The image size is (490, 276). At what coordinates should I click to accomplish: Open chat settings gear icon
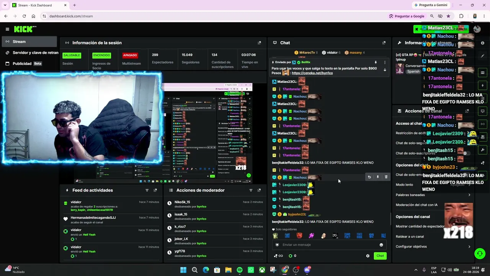click(x=368, y=256)
